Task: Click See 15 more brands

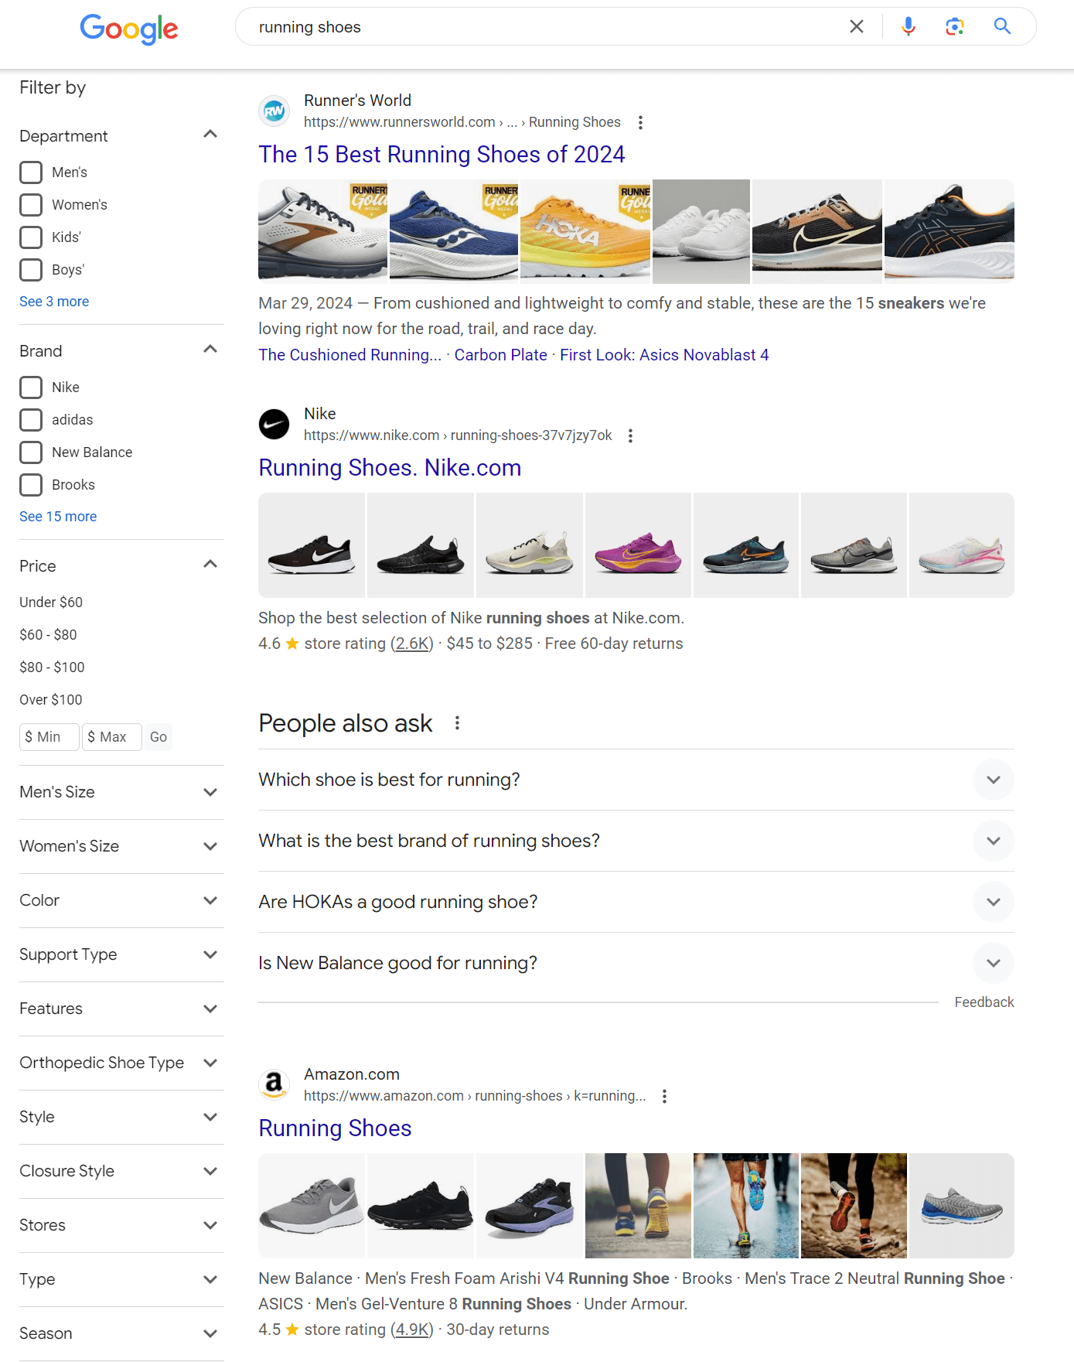Action: point(58,517)
